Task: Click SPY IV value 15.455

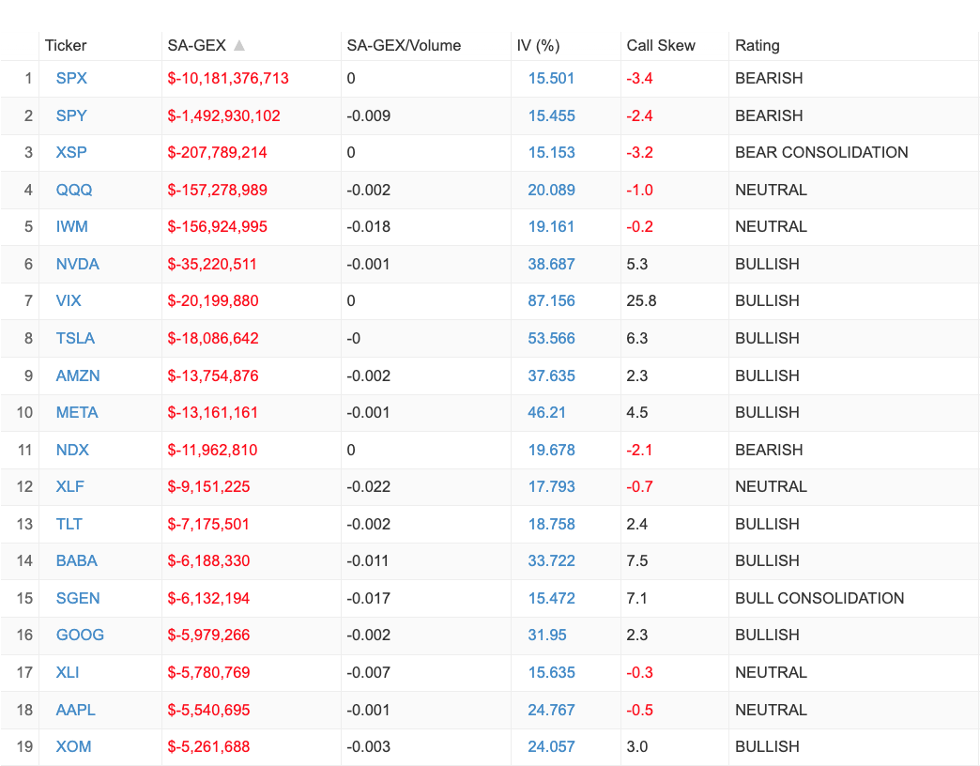Action: coord(551,115)
